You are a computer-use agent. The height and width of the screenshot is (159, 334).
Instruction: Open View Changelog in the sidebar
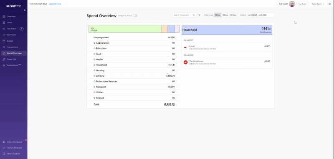click(x=14, y=142)
